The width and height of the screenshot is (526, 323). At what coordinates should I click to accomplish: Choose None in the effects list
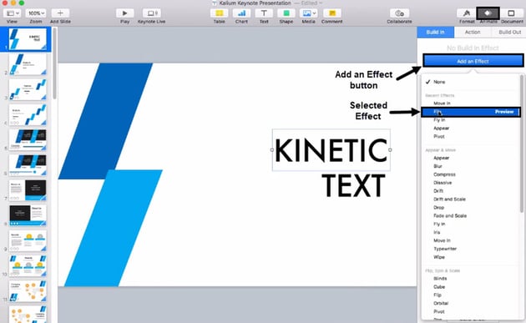click(x=439, y=82)
